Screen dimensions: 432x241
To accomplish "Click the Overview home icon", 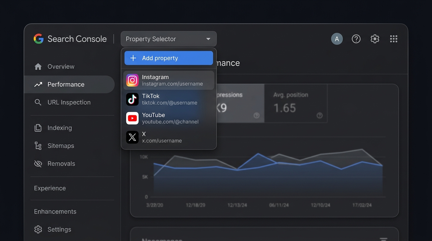I will click(x=38, y=67).
